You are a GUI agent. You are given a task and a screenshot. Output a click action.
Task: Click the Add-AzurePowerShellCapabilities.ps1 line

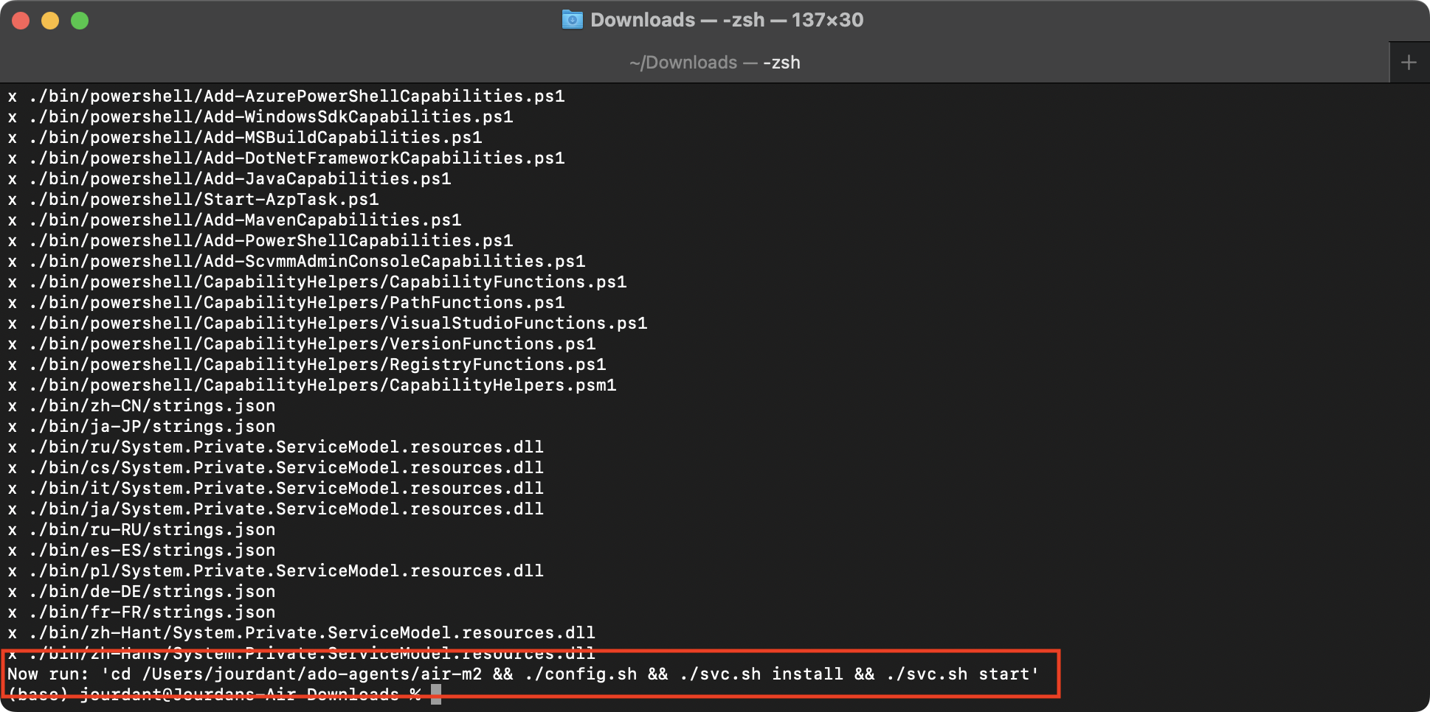coord(297,97)
